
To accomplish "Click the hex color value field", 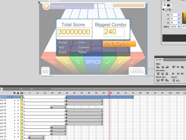I will pos(184,27).
